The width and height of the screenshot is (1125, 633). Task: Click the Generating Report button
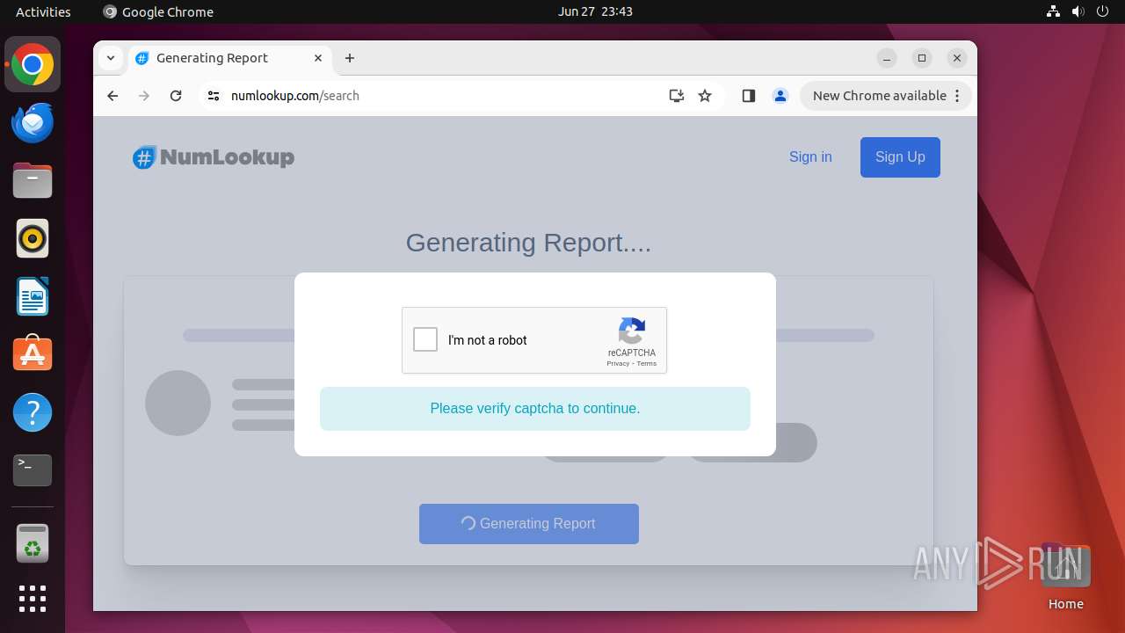[x=529, y=523]
